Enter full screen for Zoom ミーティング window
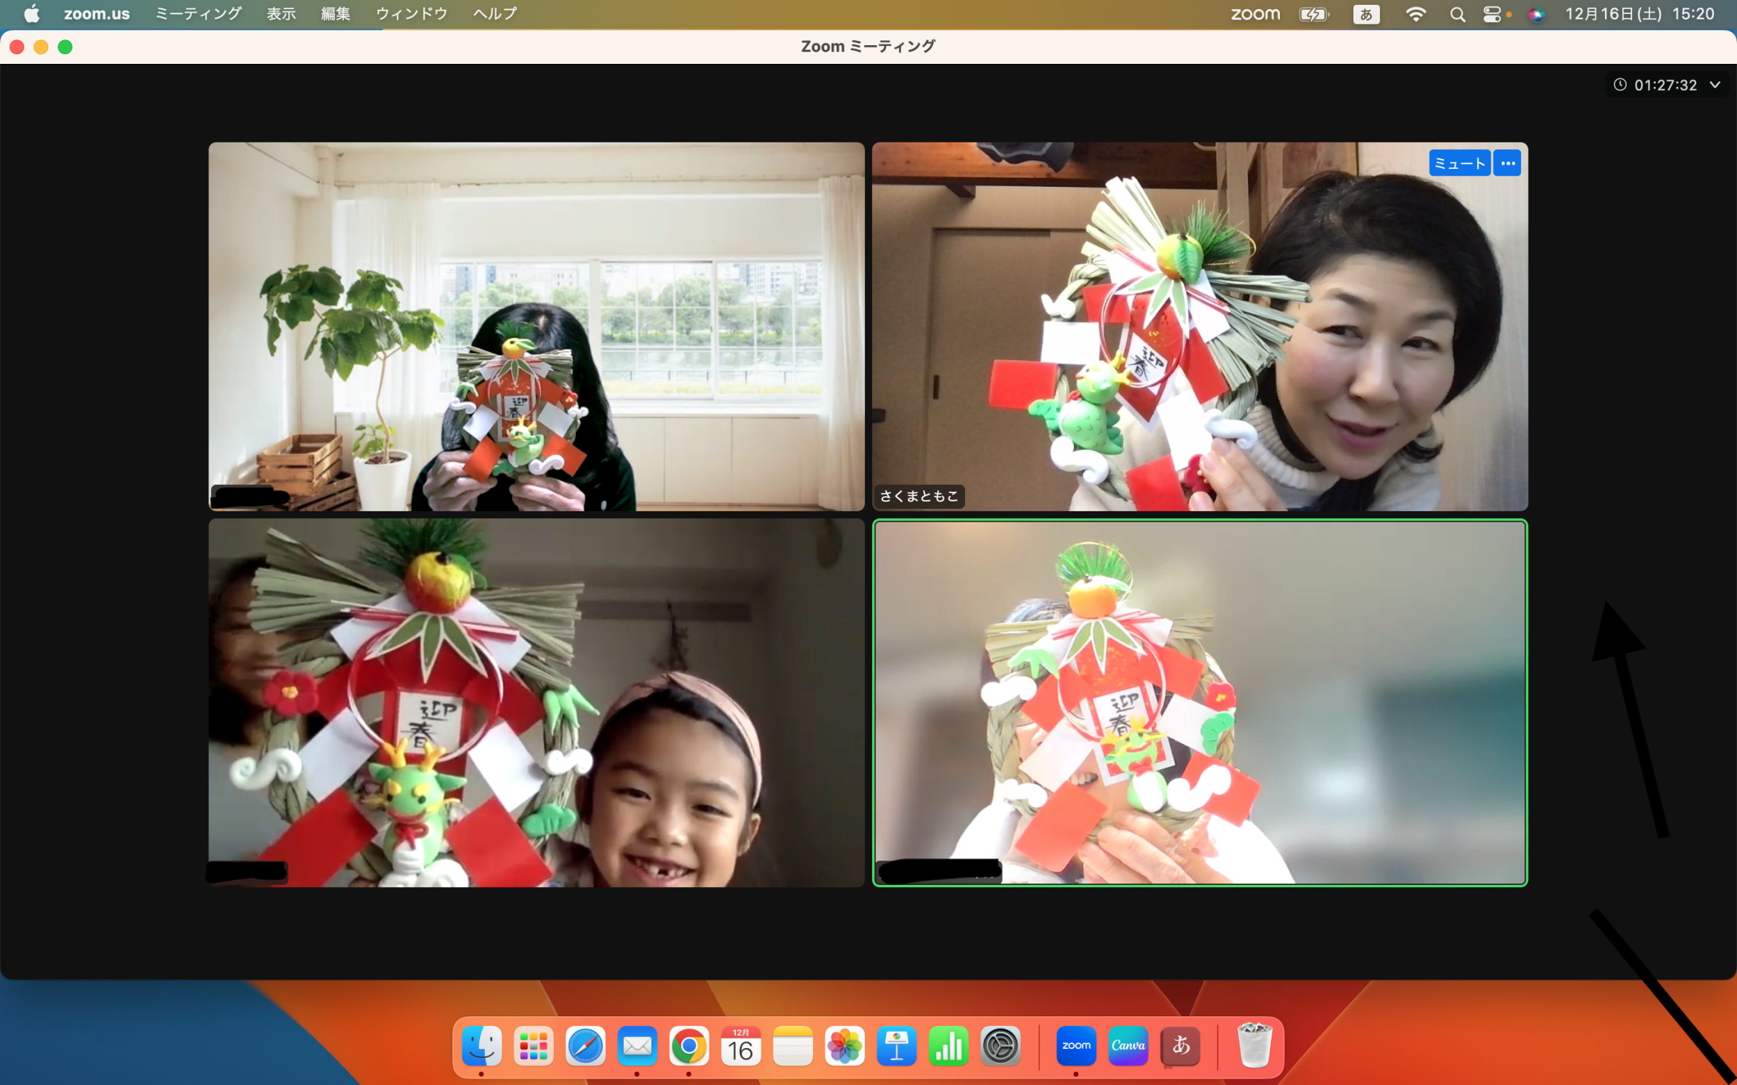This screenshot has height=1085, width=1737. tap(65, 47)
